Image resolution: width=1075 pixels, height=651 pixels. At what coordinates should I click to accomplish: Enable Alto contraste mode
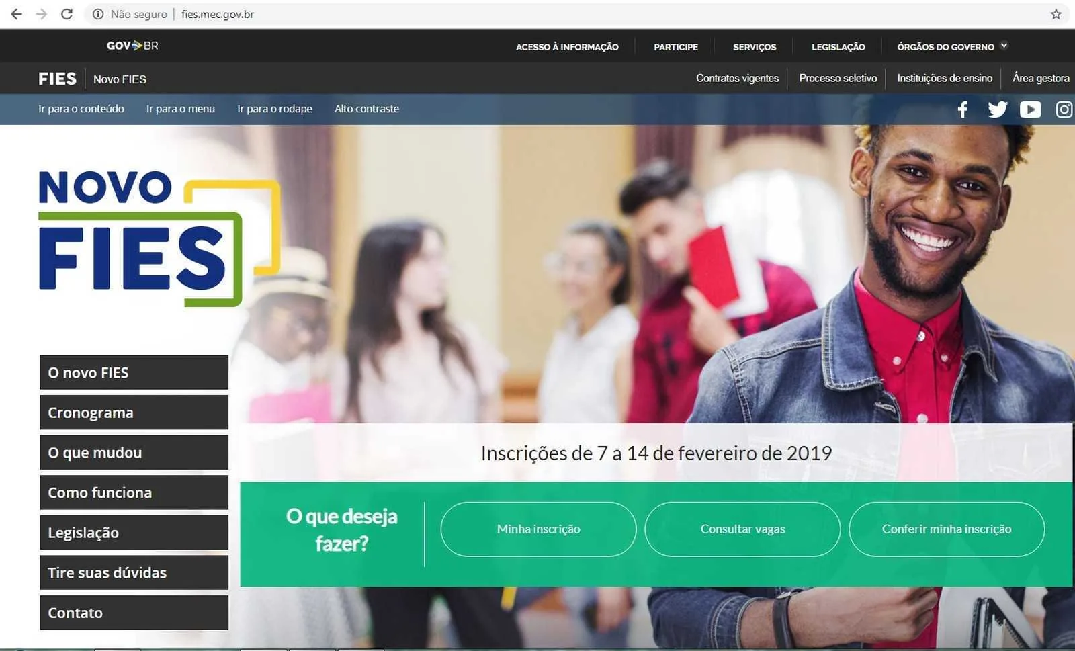pos(367,109)
